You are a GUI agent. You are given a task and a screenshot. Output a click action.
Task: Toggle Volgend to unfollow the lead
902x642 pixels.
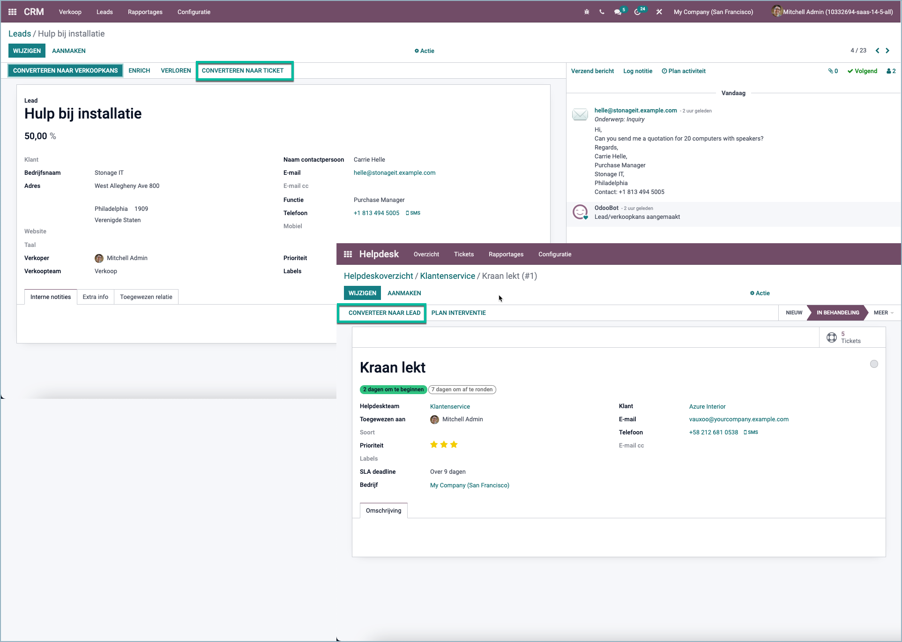click(862, 71)
